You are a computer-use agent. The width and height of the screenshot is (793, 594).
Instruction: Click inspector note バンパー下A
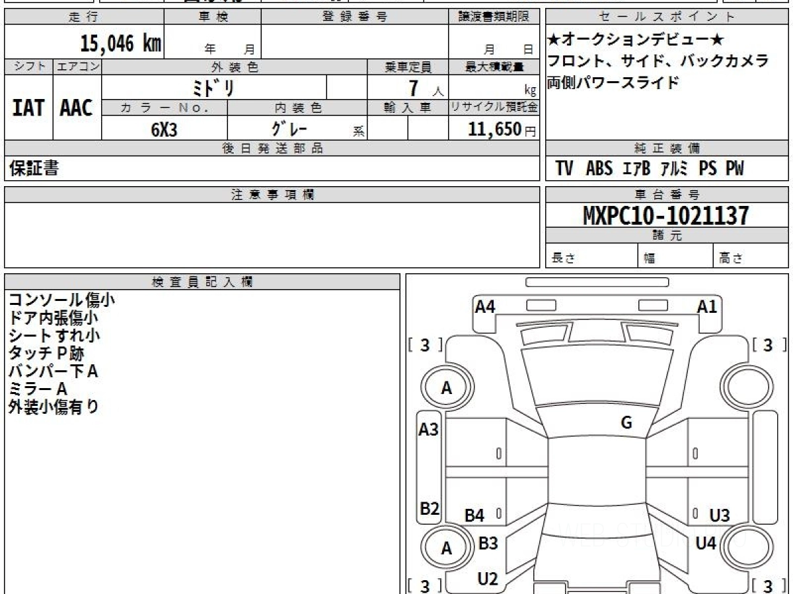point(53,371)
